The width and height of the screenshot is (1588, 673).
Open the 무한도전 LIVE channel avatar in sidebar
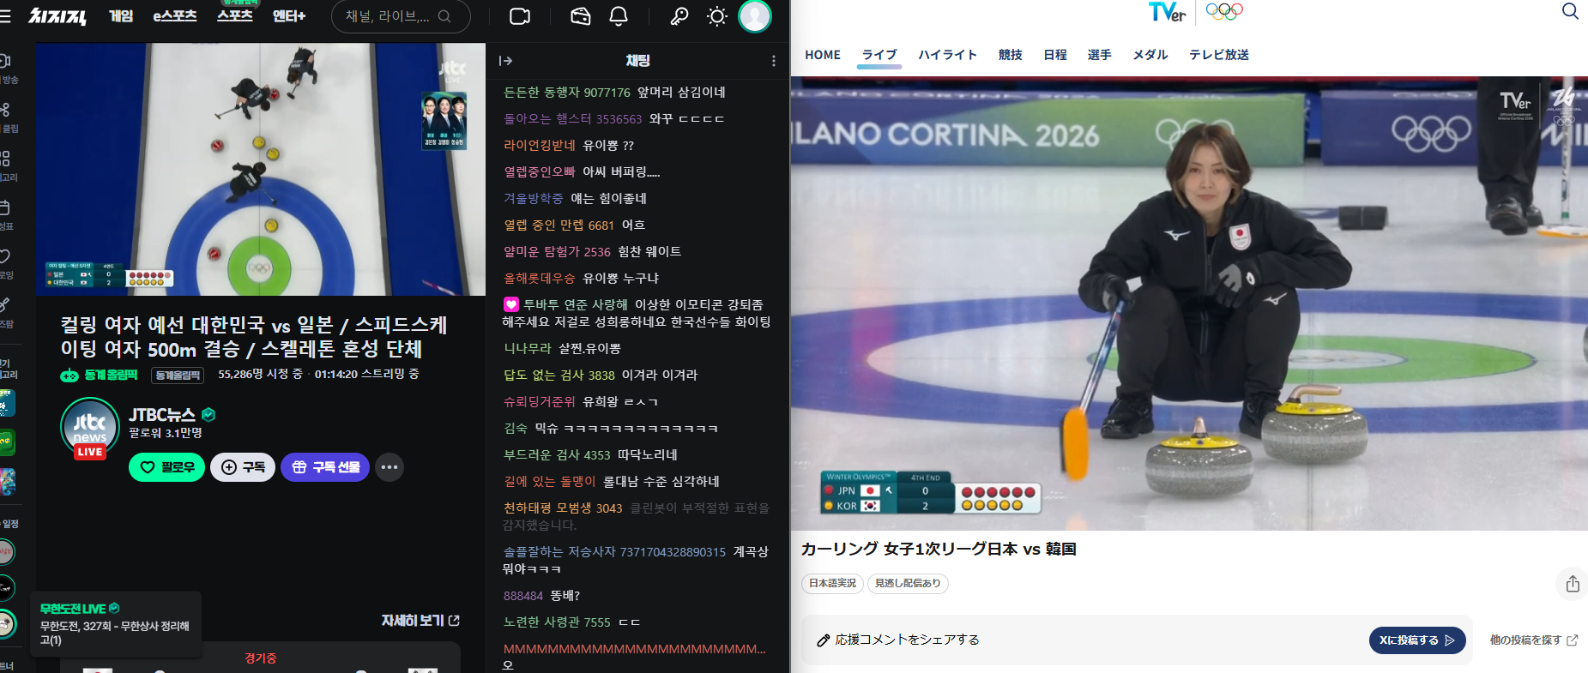[x=7, y=623]
